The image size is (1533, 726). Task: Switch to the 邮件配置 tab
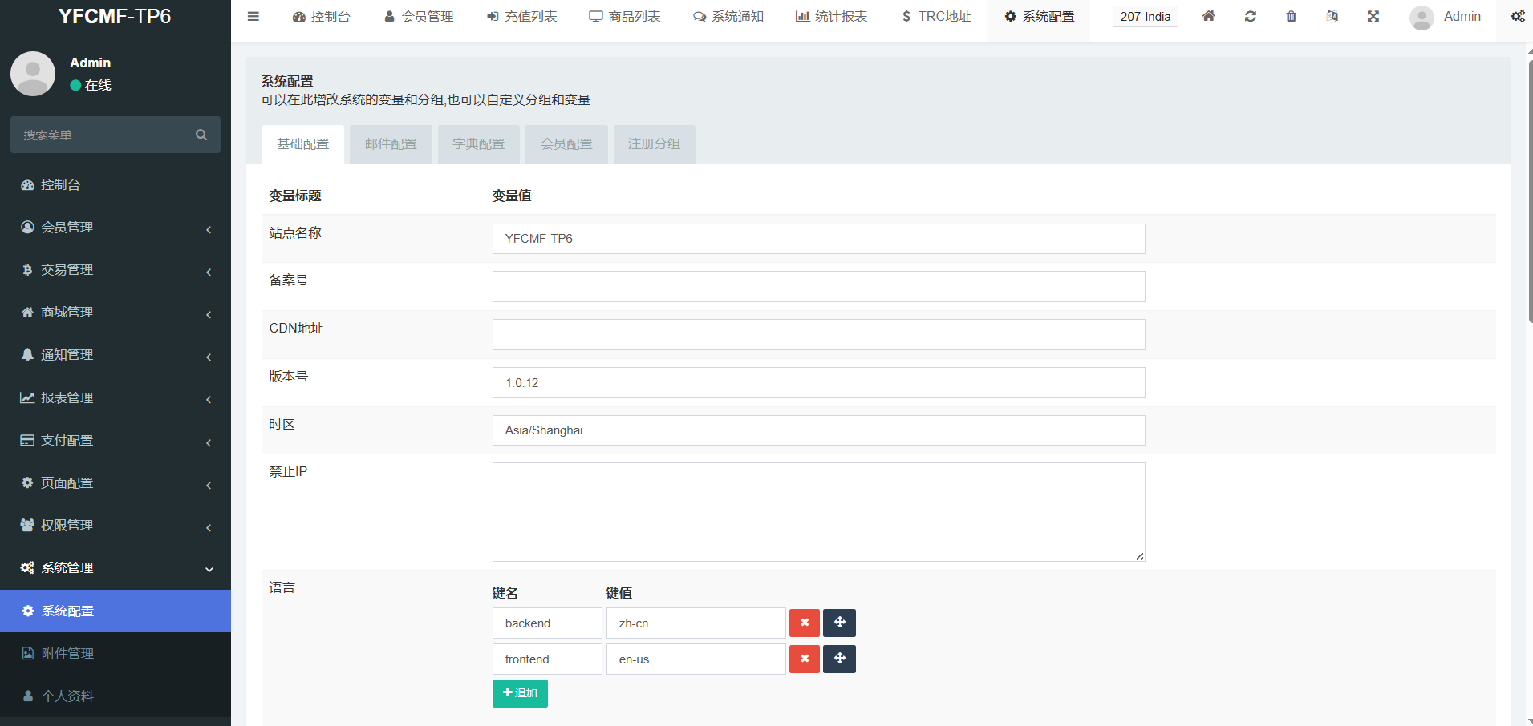point(391,144)
